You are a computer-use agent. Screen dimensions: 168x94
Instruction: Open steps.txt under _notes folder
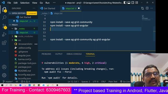point(23,32)
